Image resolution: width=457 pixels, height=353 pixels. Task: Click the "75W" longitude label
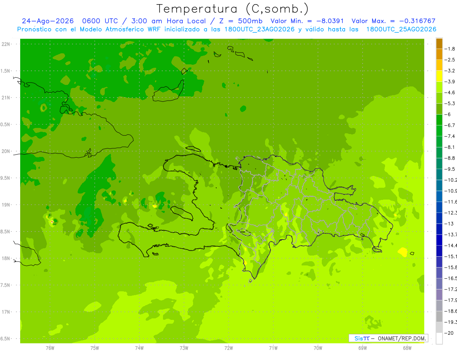click(95, 348)
